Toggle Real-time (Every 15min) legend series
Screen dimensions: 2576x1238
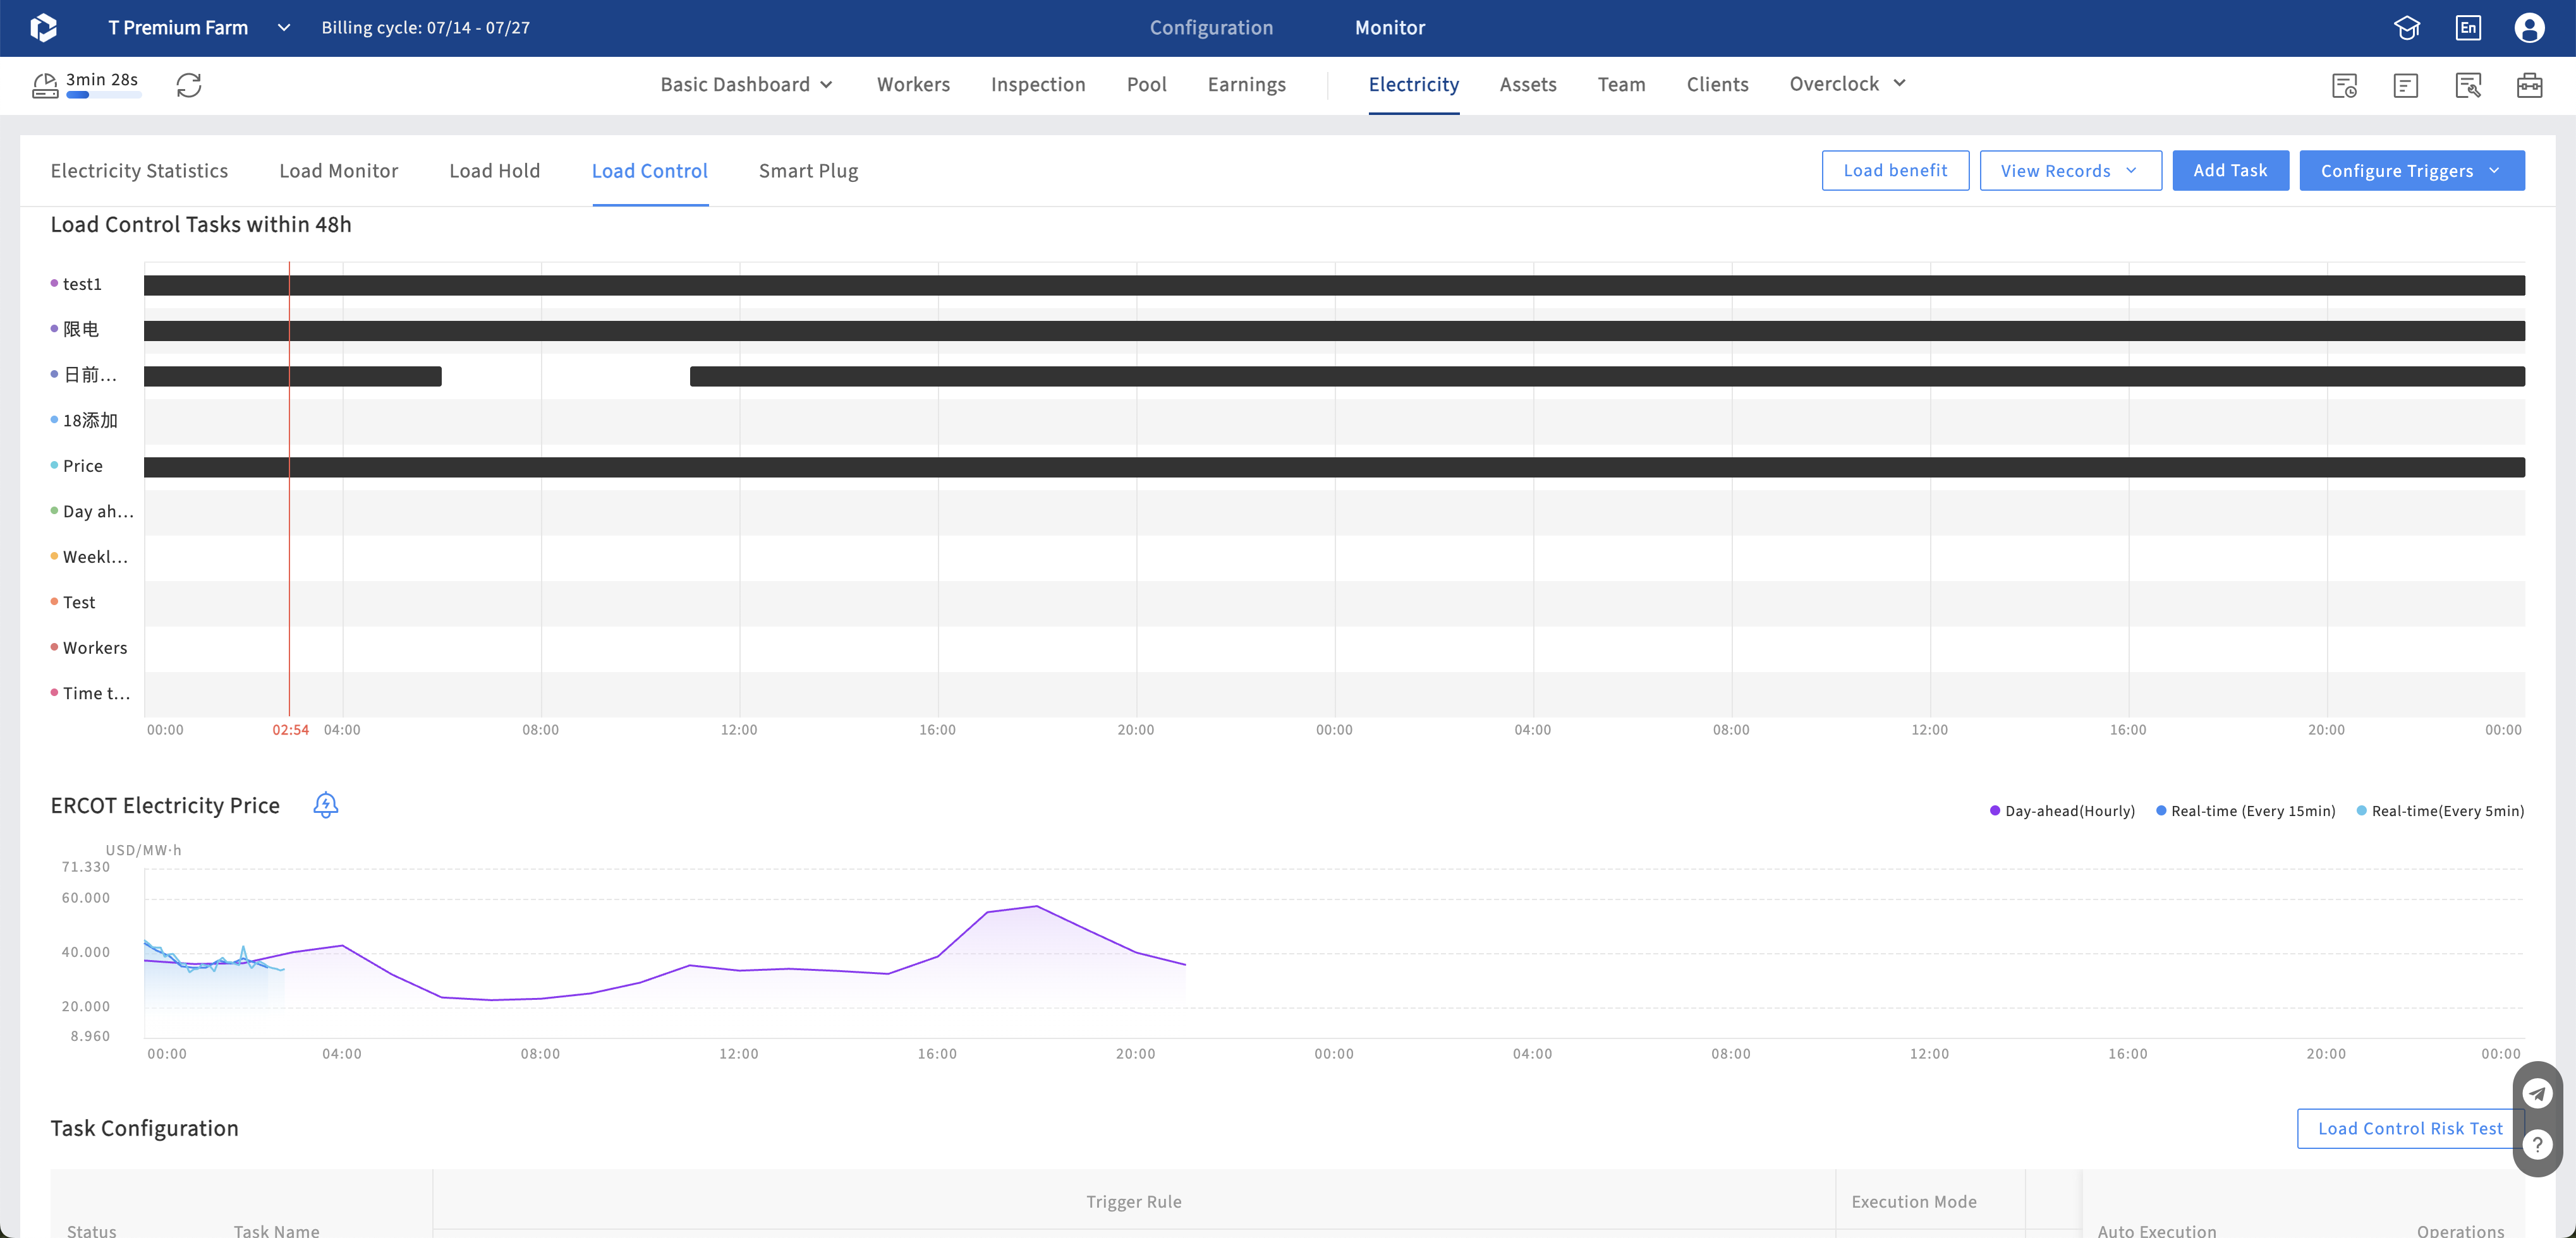[x=2245, y=812]
